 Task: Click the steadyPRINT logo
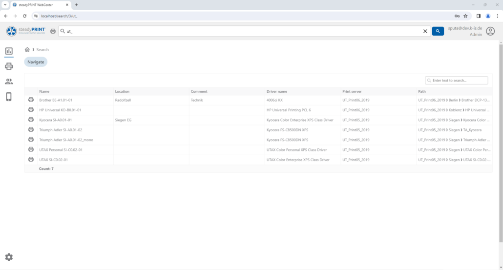click(26, 31)
